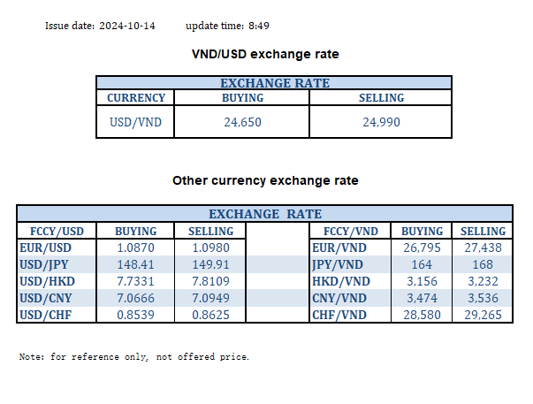The width and height of the screenshot is (533, 404).
Task: Select the USD/CNY row label
Action: point(44,296)
